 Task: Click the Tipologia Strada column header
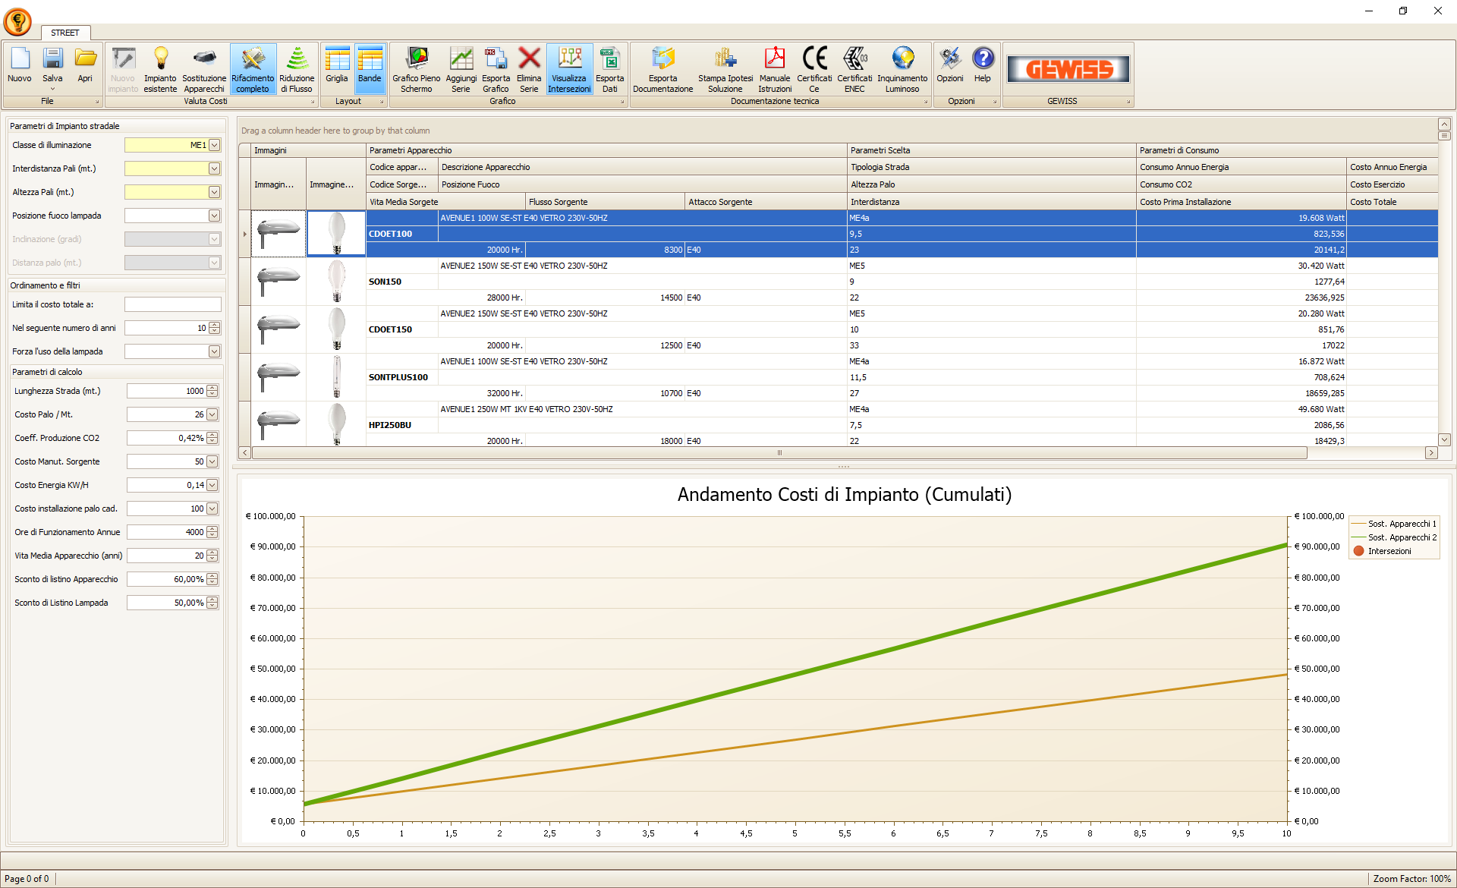pyautogui.click(x=991, y=167)
